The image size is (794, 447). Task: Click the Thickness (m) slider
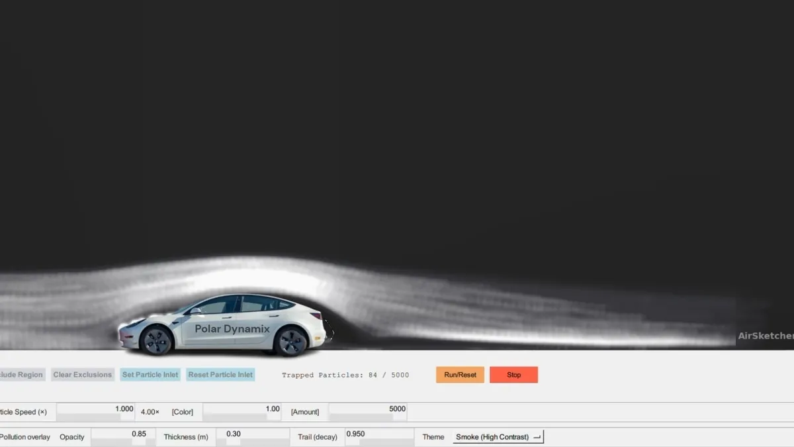252,442
